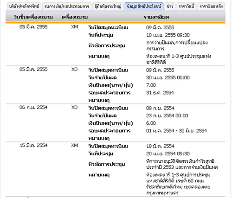Click the meeting date 20 เม.ย. 2554 09:30

click(168, 153)
